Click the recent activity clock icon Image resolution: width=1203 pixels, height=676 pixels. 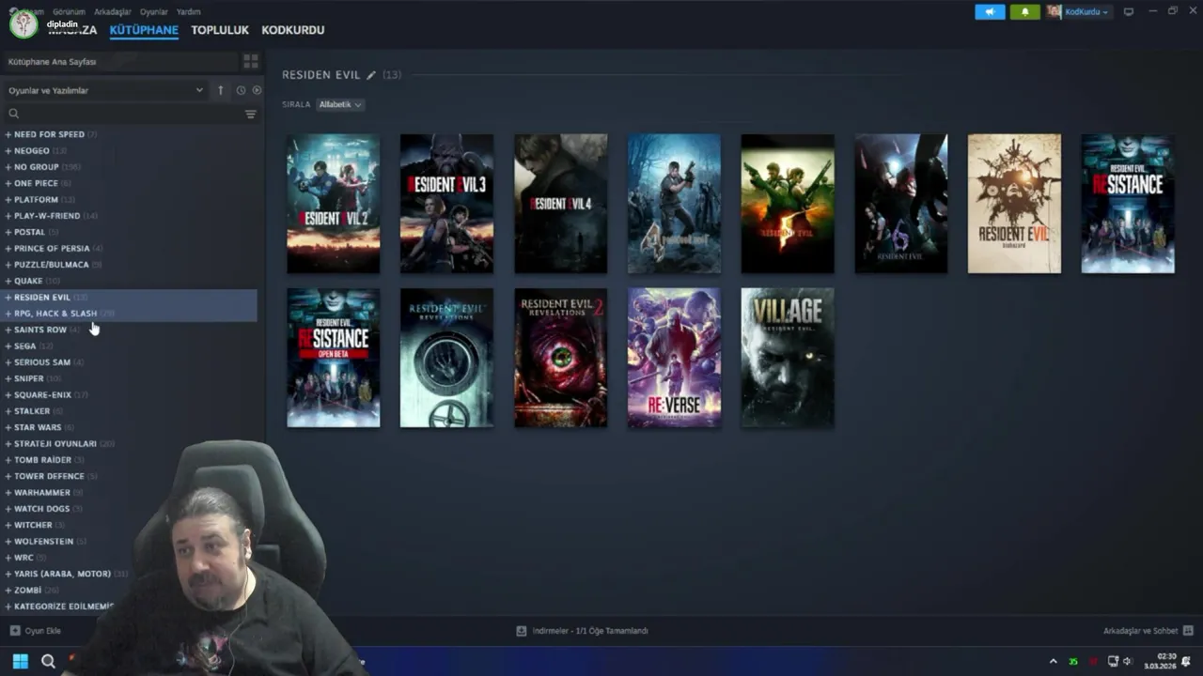pos(241,90)
